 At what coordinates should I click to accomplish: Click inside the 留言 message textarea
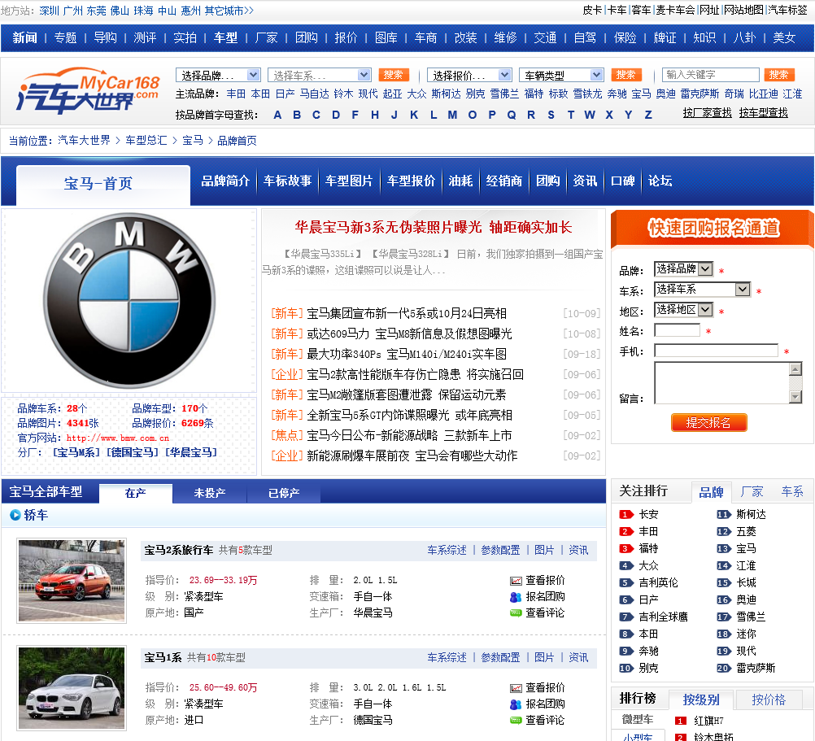pos(721,383)
